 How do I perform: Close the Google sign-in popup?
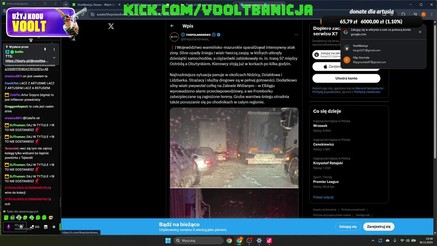point(420,32)
